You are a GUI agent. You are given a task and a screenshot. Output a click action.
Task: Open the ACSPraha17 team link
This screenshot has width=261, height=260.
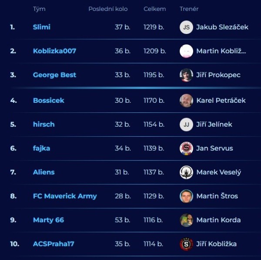click(54, 244)
